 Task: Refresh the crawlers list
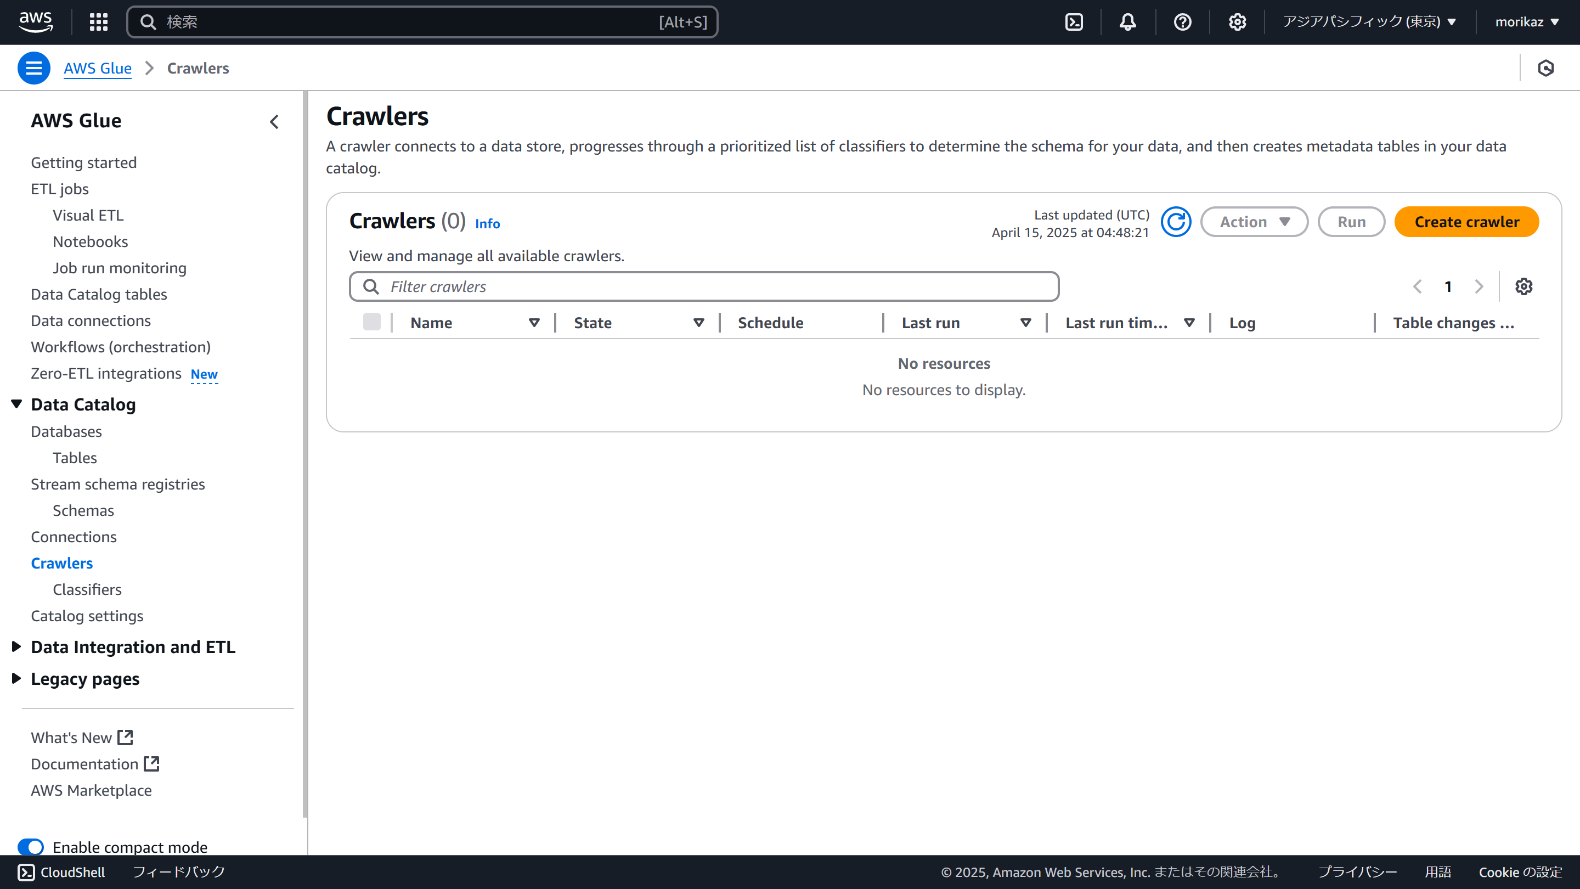(x=1176, y=222)
